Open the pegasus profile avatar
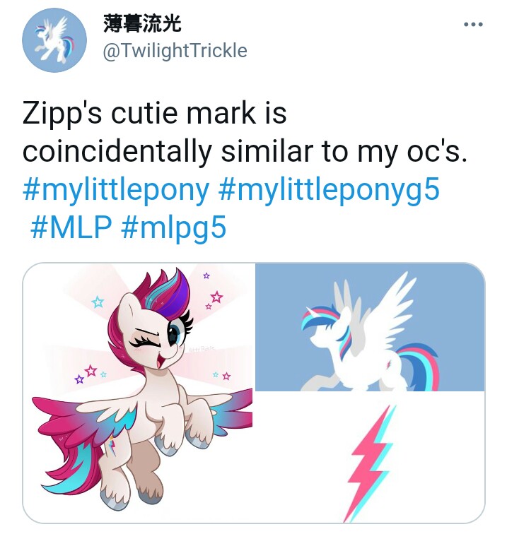507x534 pixels. (x=54, y=40)
